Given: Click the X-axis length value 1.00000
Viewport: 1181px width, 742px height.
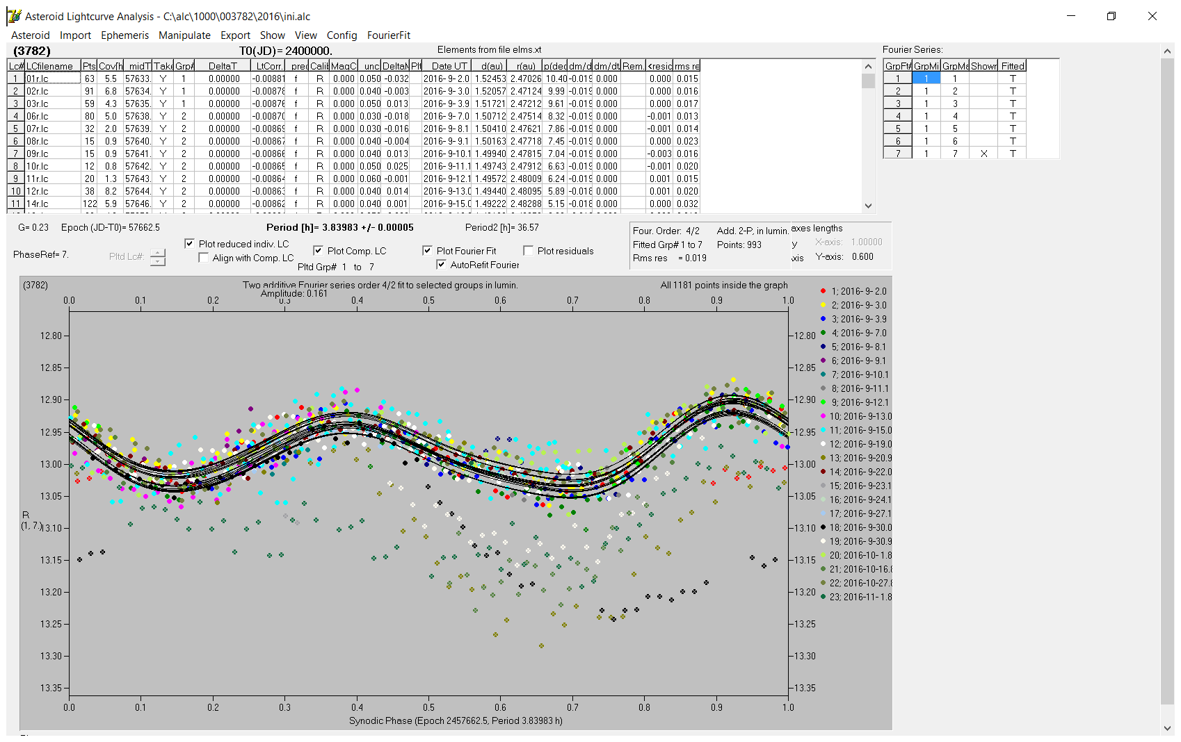Looking at the screenshot, I should point(867,242).
